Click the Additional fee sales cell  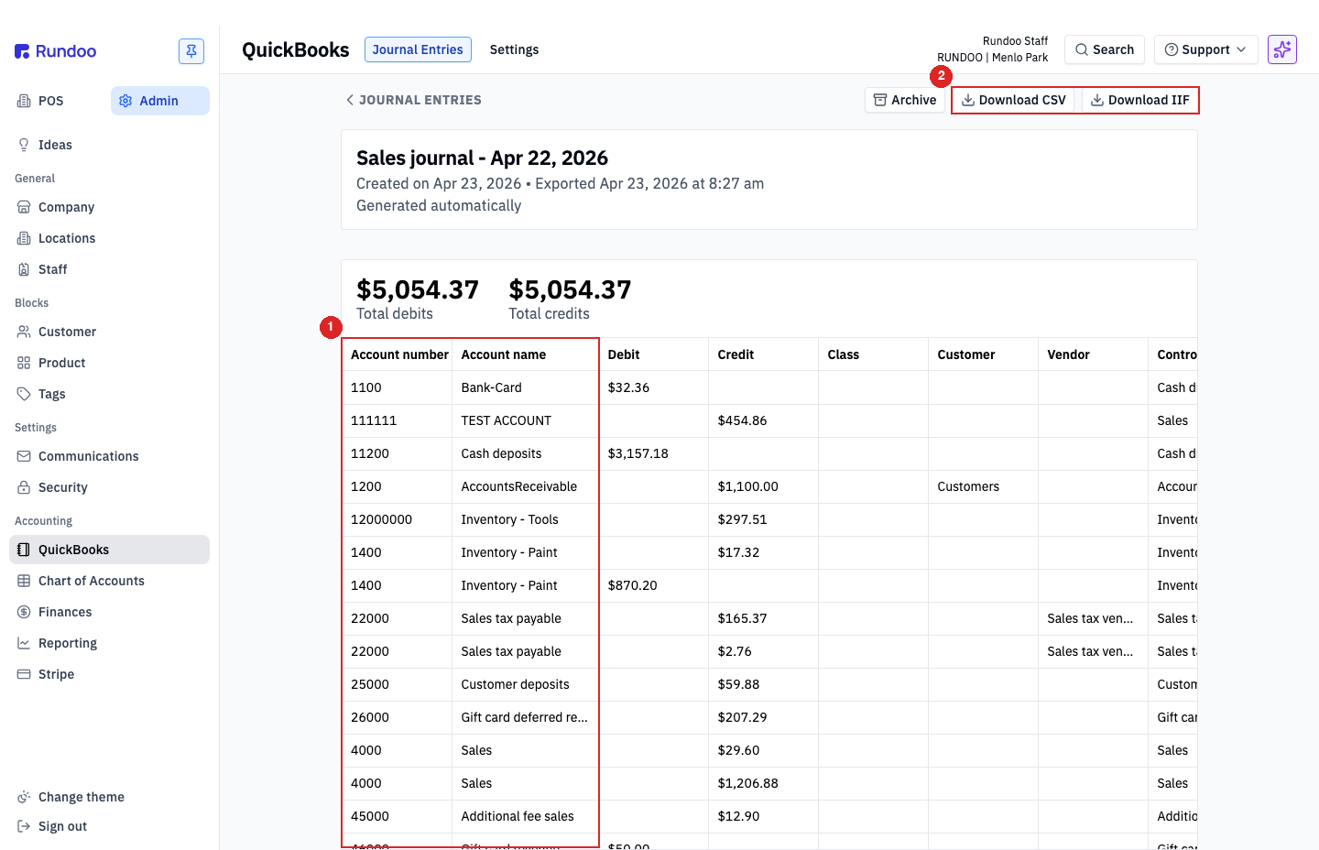coord(525,816)
